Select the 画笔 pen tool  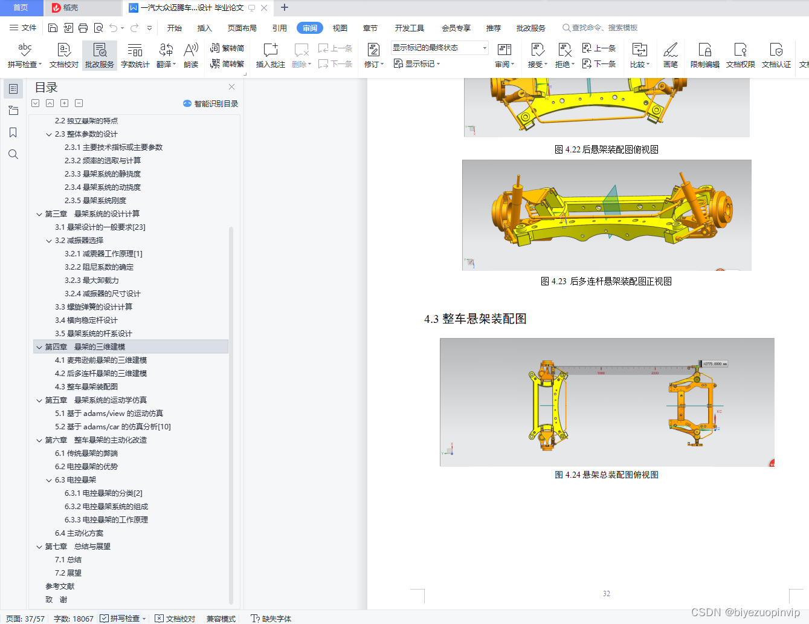(x=671, y=56)
